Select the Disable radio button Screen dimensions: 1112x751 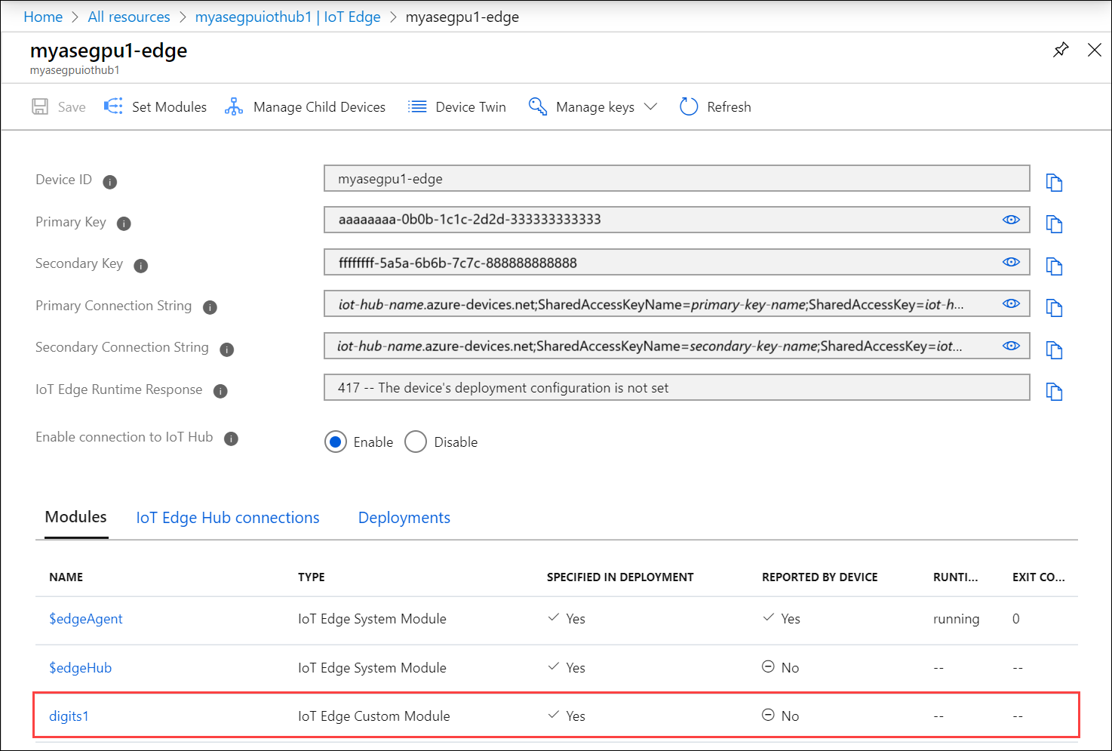coord(416,442)
